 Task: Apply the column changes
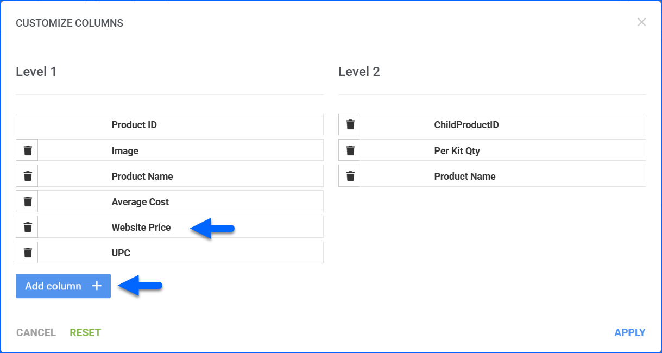pyautogui.click(x=629, y=332)
